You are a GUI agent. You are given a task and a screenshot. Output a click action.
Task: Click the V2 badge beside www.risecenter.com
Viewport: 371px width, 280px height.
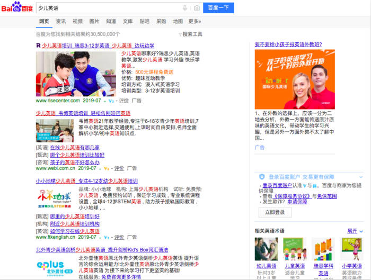coord(111,101)
